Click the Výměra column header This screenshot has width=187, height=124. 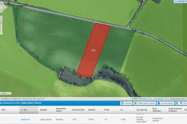coord(92,110)
